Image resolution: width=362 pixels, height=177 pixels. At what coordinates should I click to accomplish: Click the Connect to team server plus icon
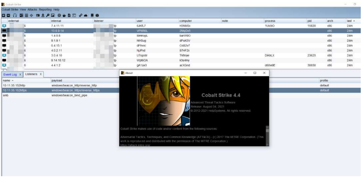tap(3, 15)
